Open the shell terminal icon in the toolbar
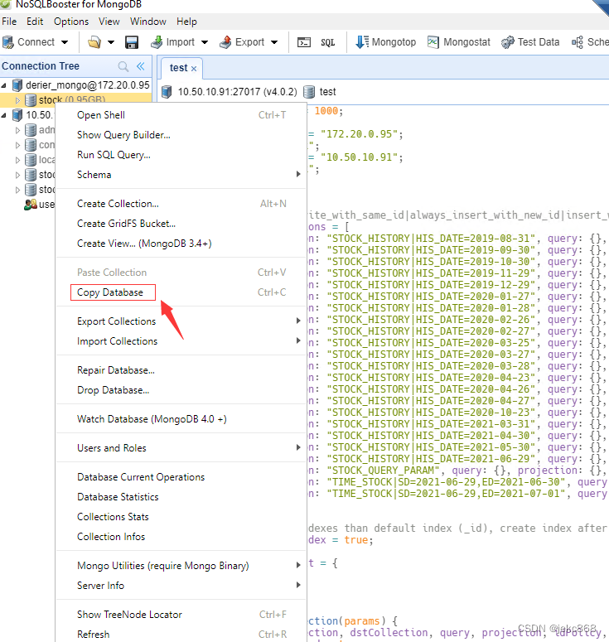Image resolution: width=609 pixels, height=642 pixels. coord(304,42)
